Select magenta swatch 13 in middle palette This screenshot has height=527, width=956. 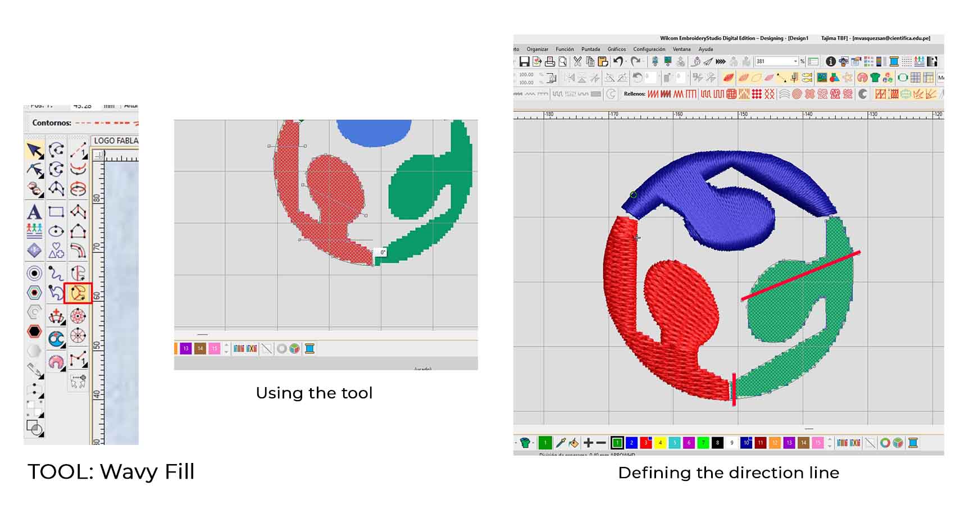(185, 348)
